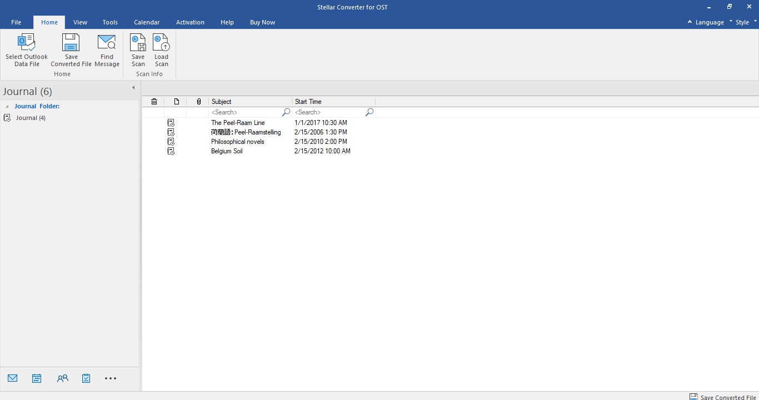Viewport: 759px width, 400px height.
Task: Click Save Converted File ribbon icon
Action: point(71,43)
